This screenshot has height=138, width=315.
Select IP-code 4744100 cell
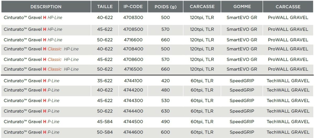point(133,81)
